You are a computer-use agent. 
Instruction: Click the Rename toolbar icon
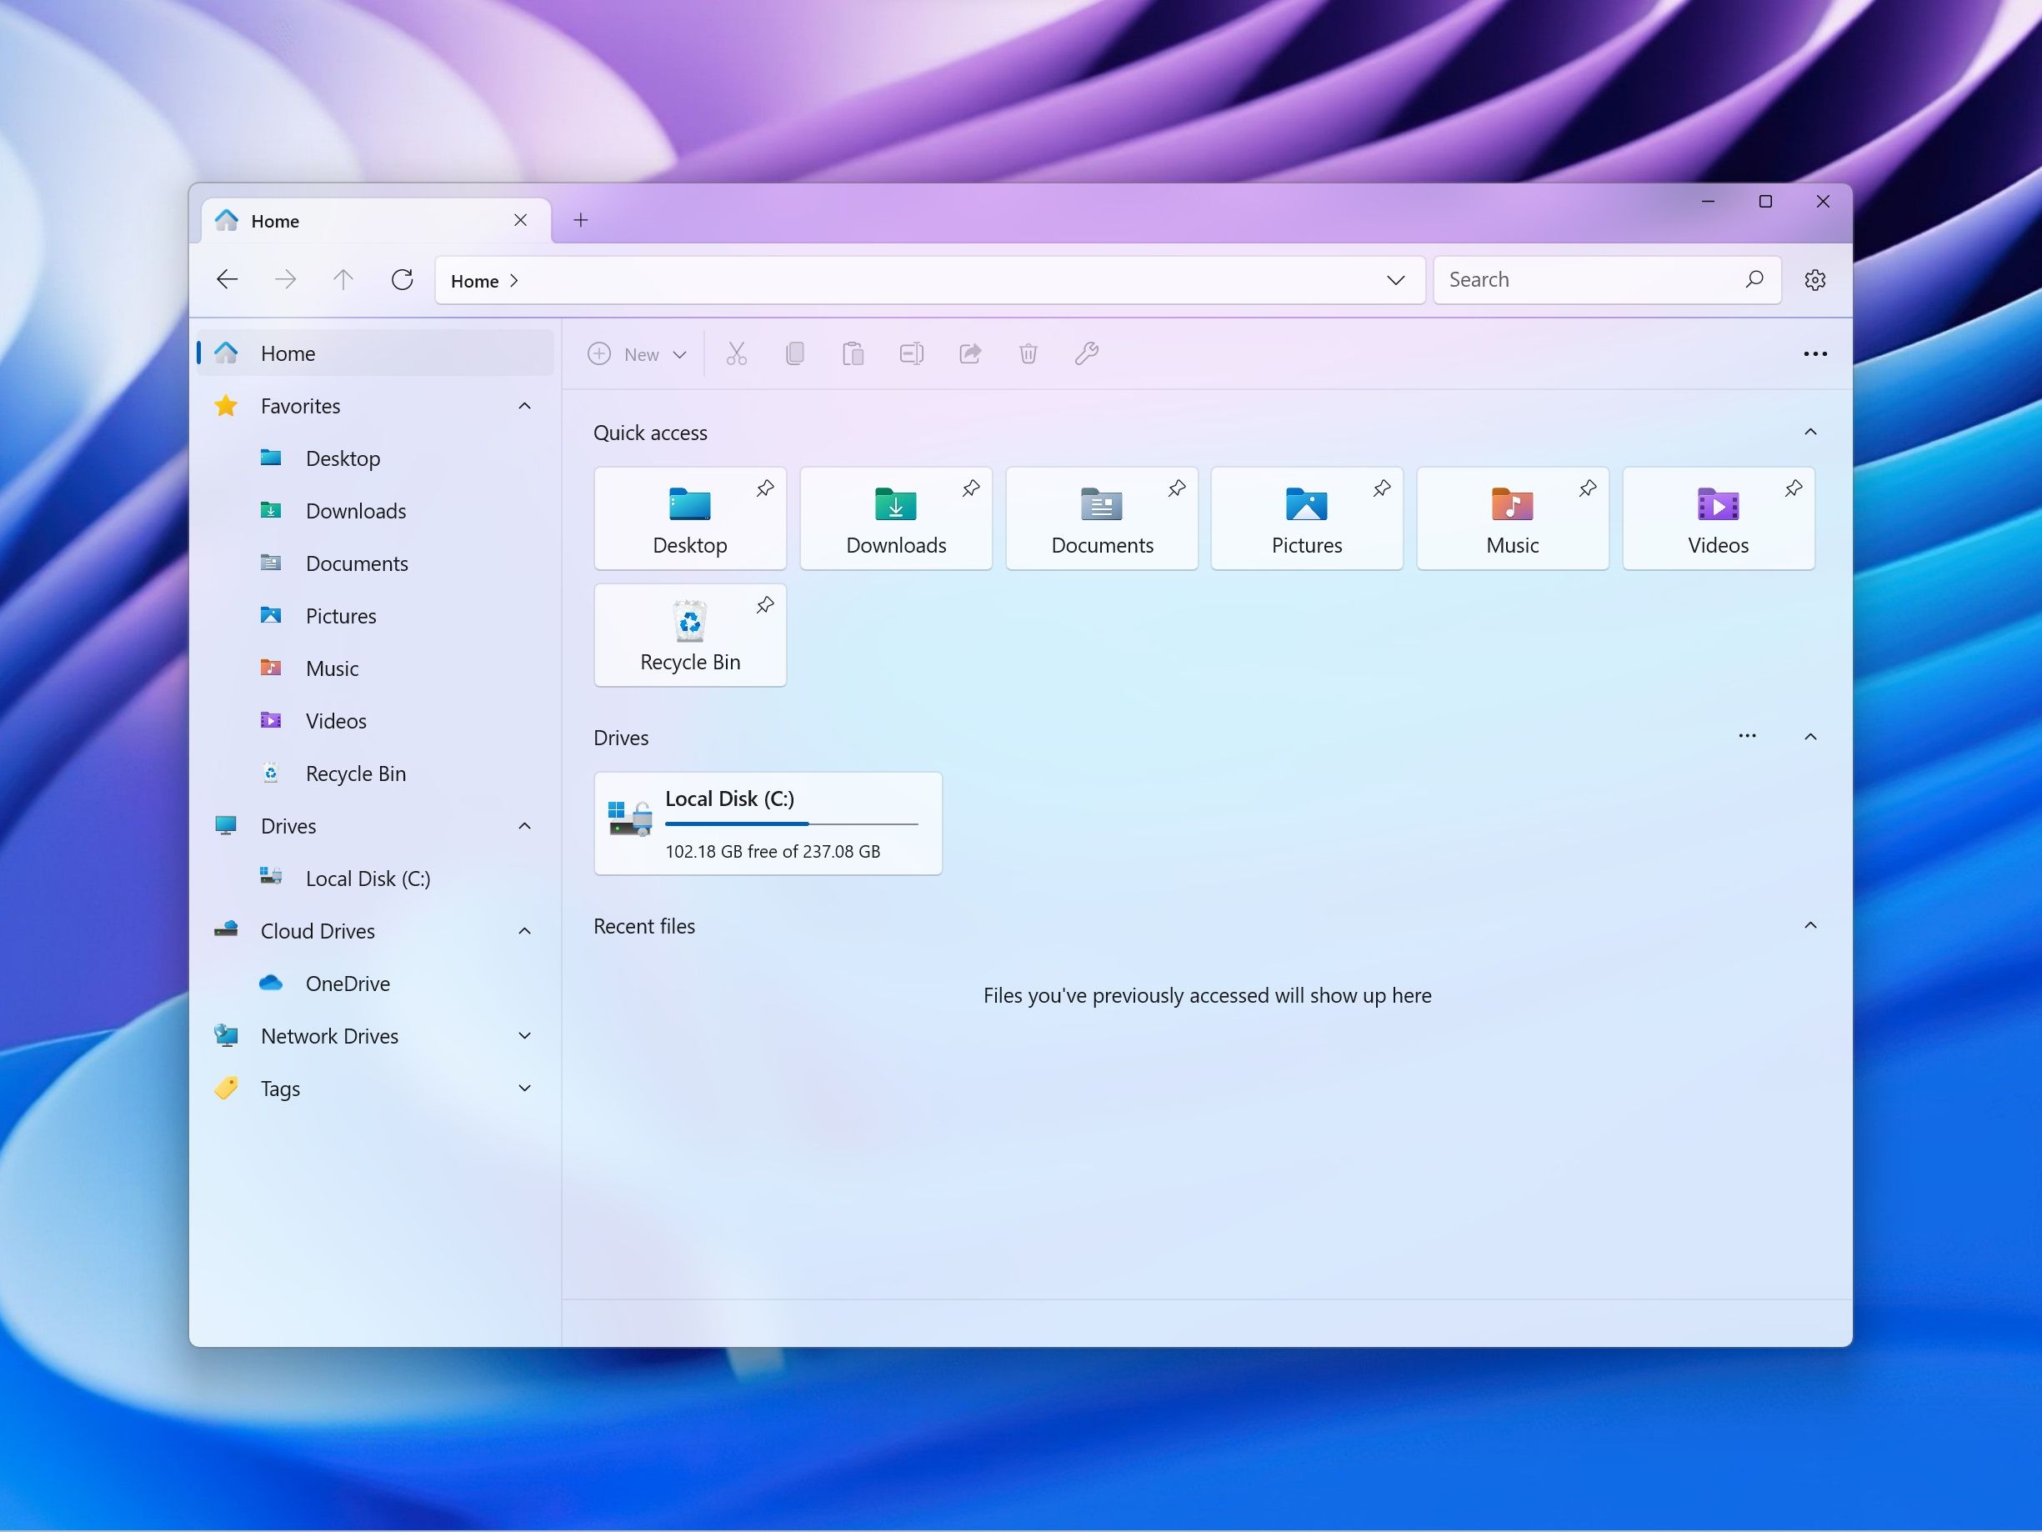911,353
